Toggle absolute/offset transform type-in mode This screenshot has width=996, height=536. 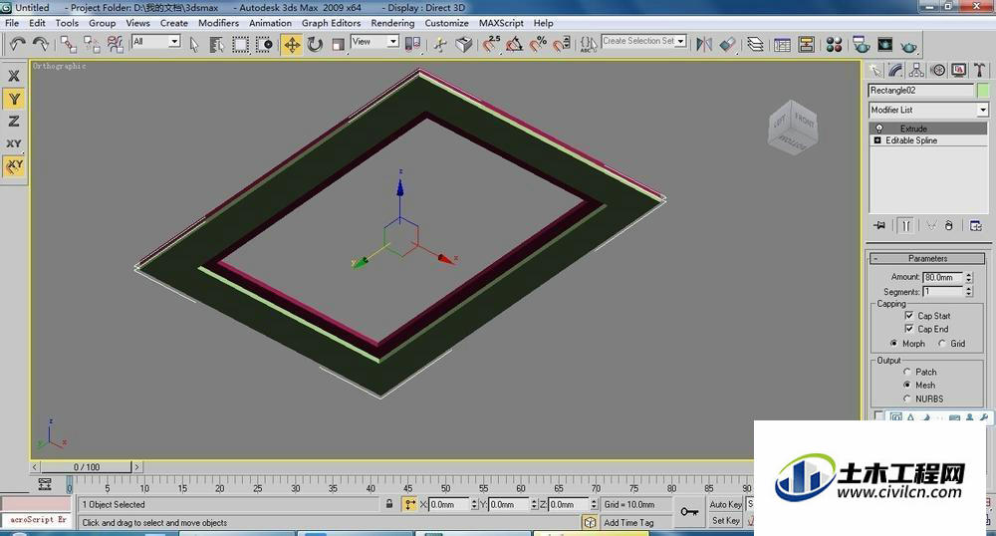click(409, 504)
